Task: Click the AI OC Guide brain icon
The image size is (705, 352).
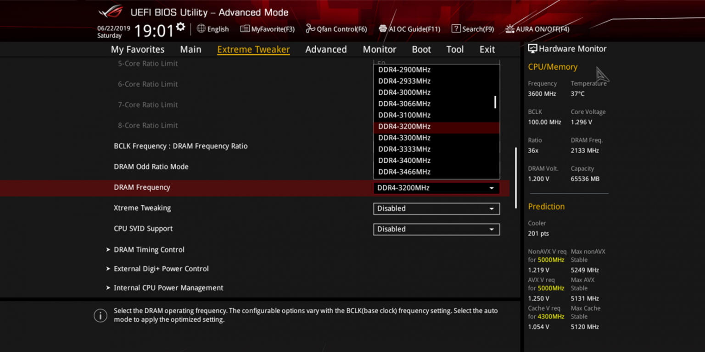Action: click(383, 29)
